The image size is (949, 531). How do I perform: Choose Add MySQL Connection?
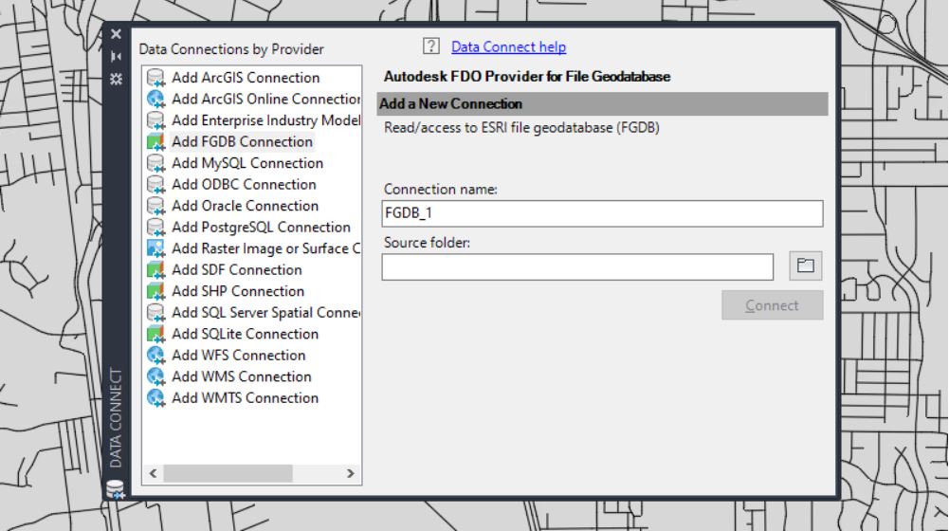(247, 163)
